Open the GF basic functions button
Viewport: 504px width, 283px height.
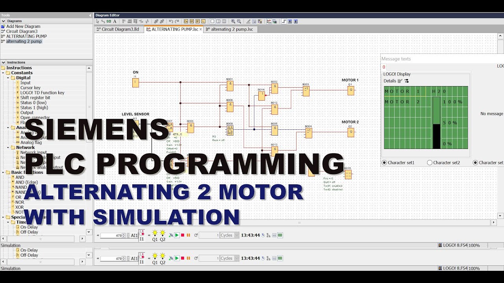click(x=192, y=21)
